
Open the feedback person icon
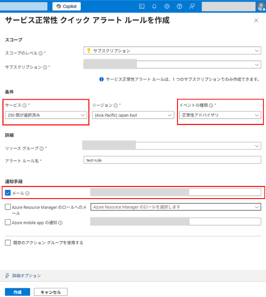192,7
